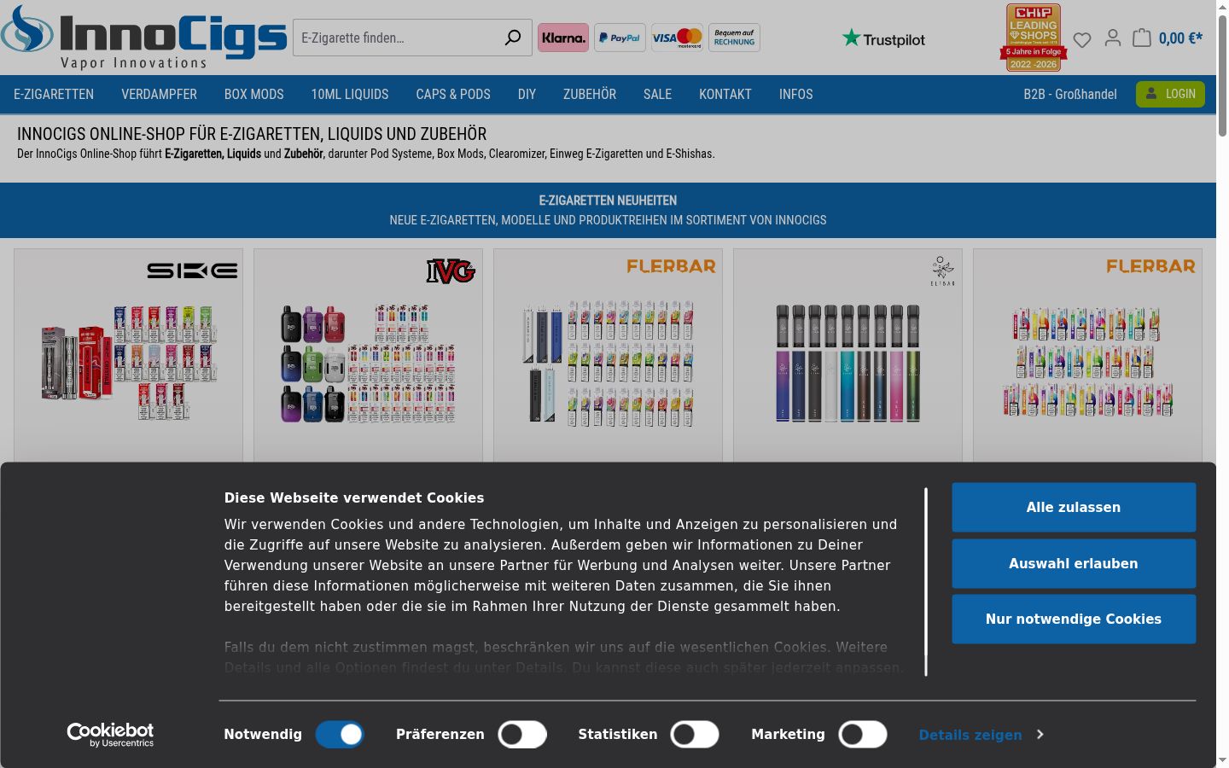This screenshot has height=768, width=1229.
Task: Click the SIKE brand logo
Action: [192, 271]
